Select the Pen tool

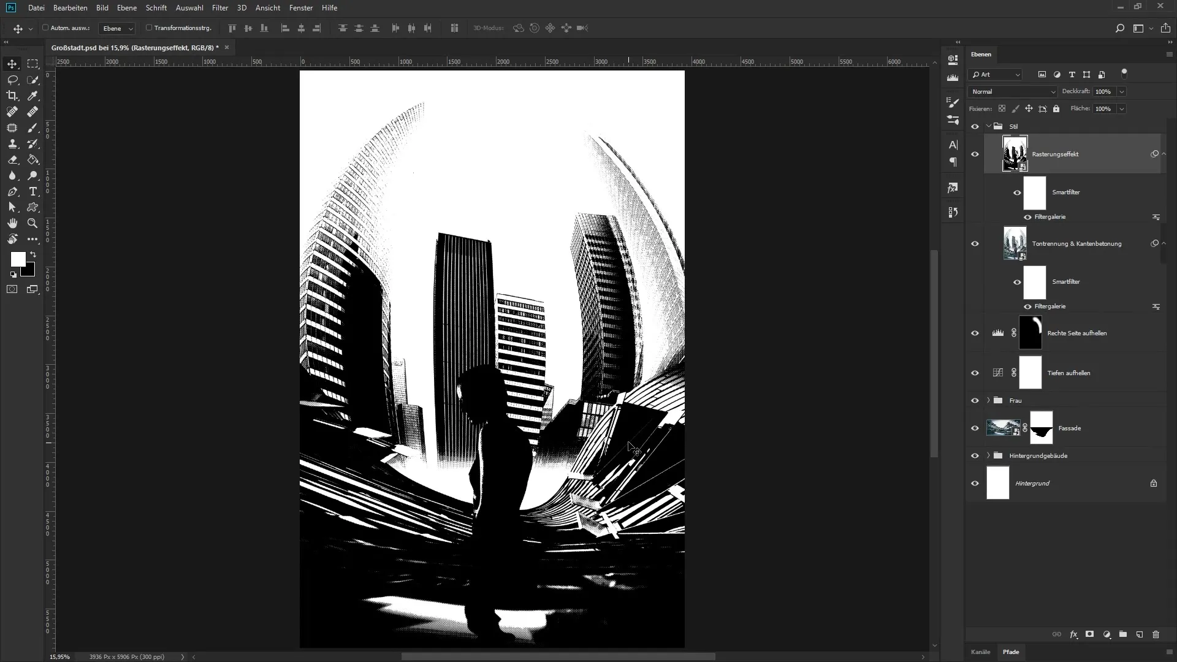(x=12, y=191)
